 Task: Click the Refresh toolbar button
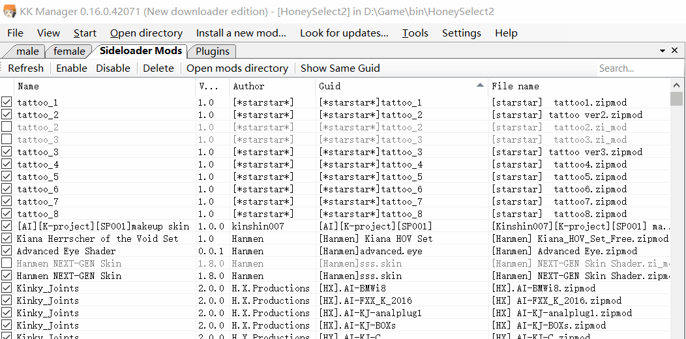pos(26,68)
